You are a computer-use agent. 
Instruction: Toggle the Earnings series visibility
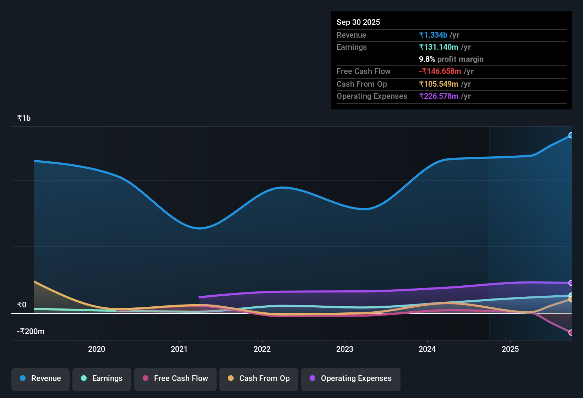[x=102, y=379]
